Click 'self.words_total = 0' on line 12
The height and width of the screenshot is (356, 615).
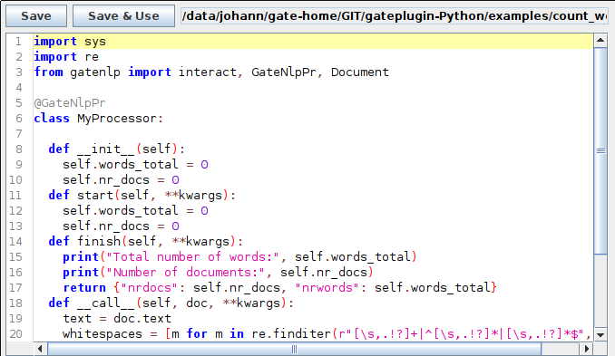(135, 211)
